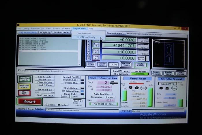This screenshot has height=135, width=202.
Task: Click the REF ALL HOME button
Action: (89, 49)
